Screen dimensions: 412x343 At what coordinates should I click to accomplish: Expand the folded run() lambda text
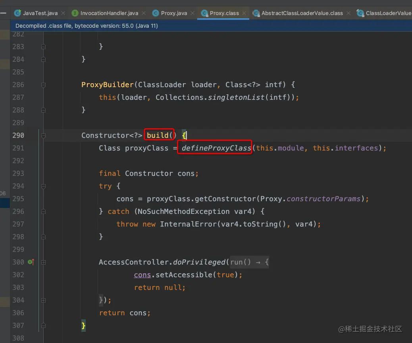click(249, 262)
